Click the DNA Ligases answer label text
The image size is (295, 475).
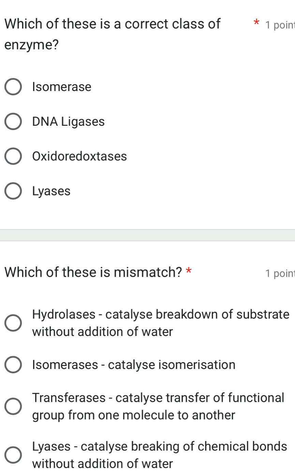[68, 122]
